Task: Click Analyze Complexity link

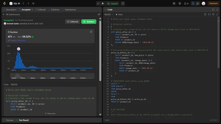Action: pyautogui.click(x=17, y=40)
